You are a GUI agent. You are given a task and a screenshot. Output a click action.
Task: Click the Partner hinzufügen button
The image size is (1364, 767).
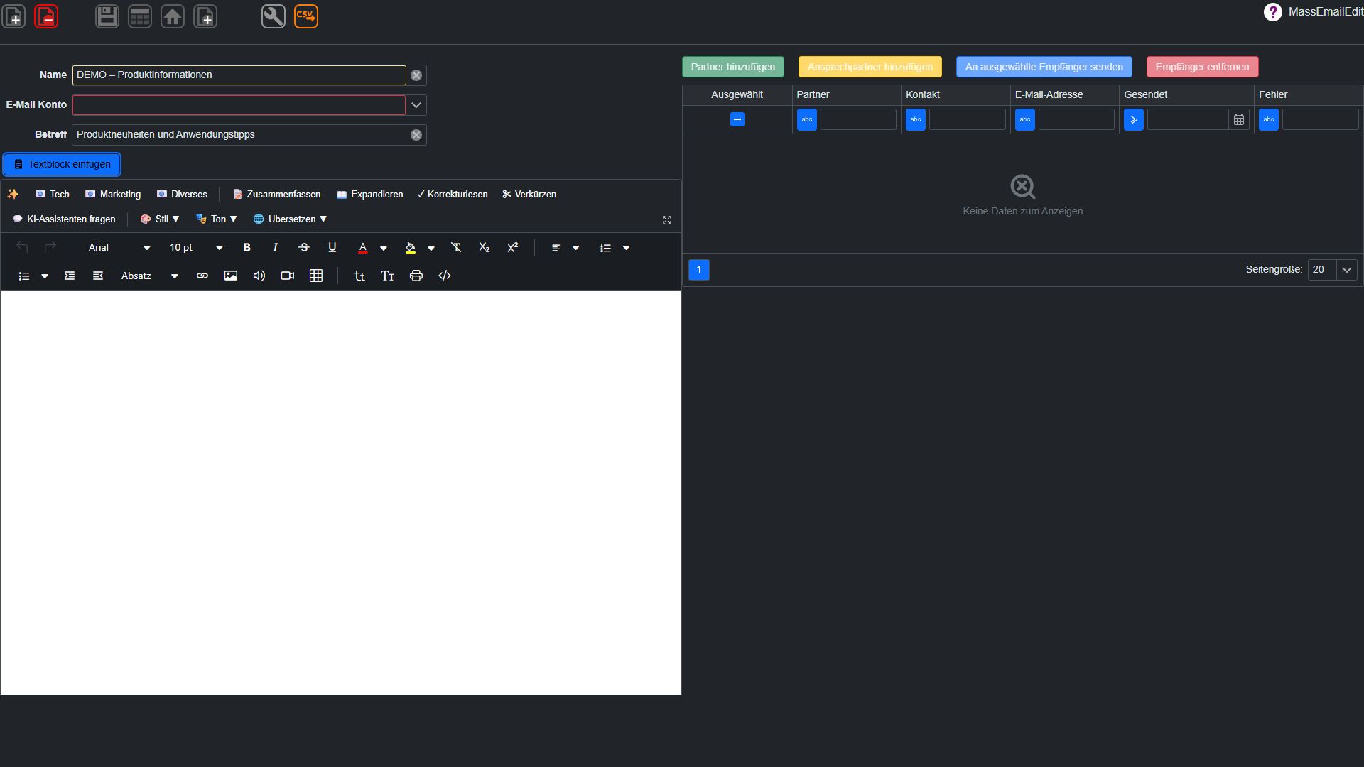pyautogui.click(x=733, y=67)
